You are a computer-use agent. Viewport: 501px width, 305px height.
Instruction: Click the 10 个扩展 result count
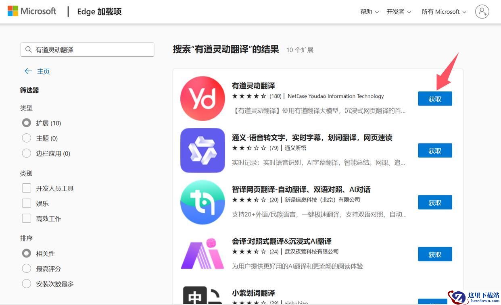point(300,50)
